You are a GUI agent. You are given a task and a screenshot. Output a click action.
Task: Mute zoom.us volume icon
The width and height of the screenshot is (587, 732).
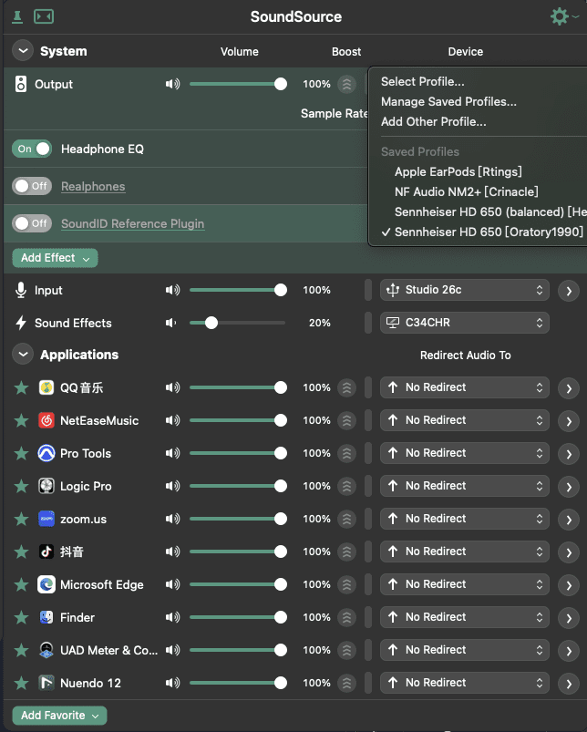click(x=172, y=519)
